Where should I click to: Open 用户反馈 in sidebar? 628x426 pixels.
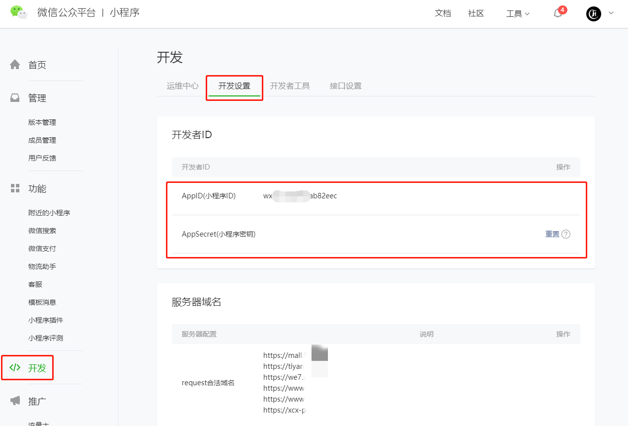(x=42, y=158)
